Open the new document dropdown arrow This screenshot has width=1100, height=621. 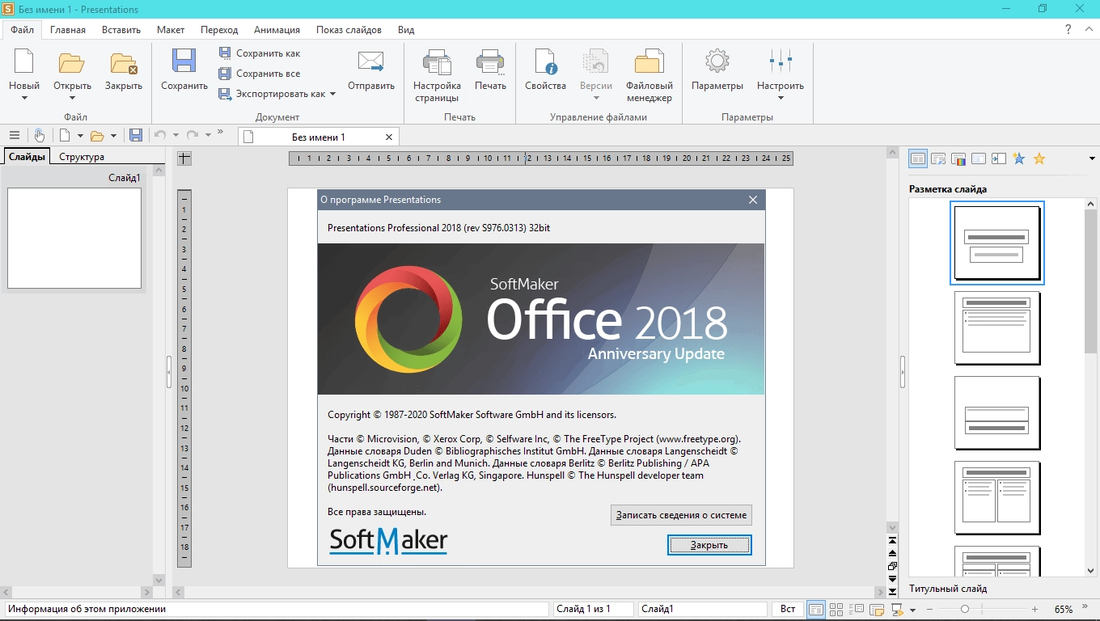click(x=80, y=136)
